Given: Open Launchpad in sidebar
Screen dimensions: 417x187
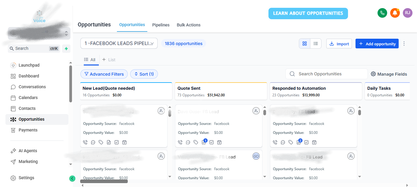Looking at the screenshot, I should 37,65.
